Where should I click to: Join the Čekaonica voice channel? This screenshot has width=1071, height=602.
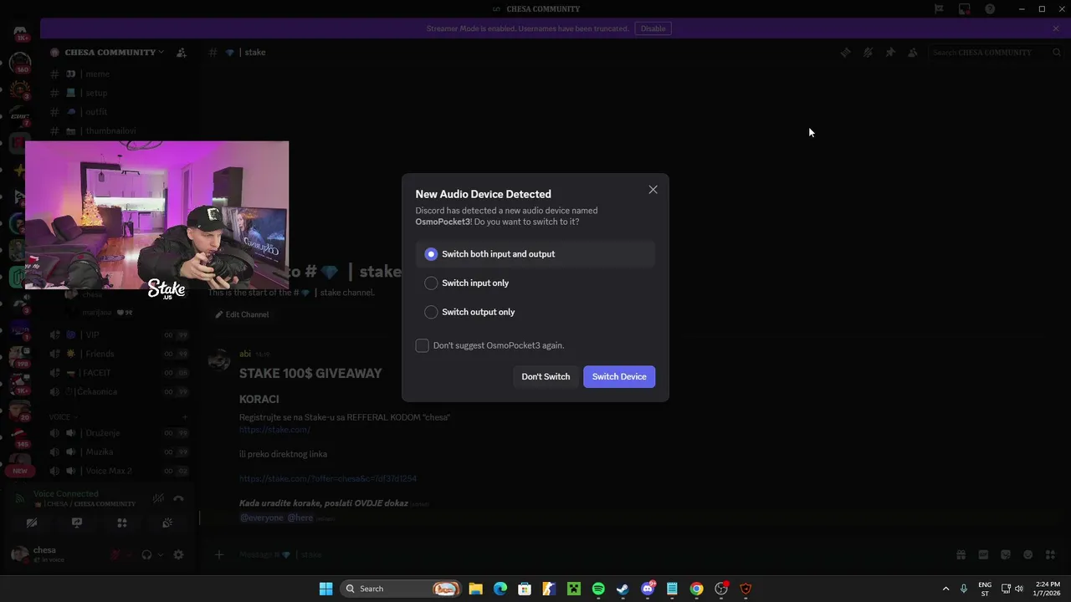tap(120, 392)
